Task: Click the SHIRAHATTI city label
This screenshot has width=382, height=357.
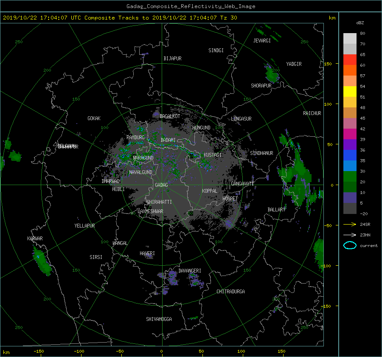Action: 159,202
